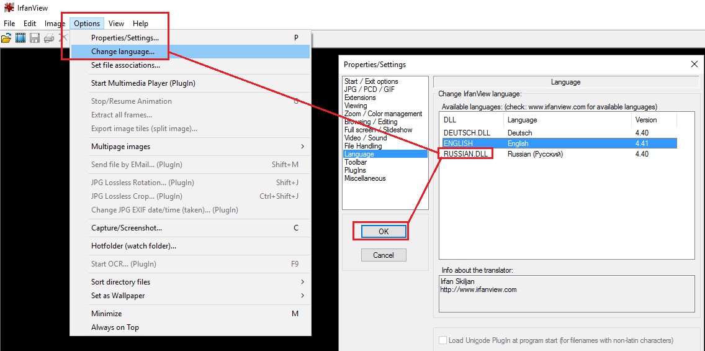Select the ENGLISH language row
The height and width of the screenshot is (351, 705).
click(x=559, y=144)
